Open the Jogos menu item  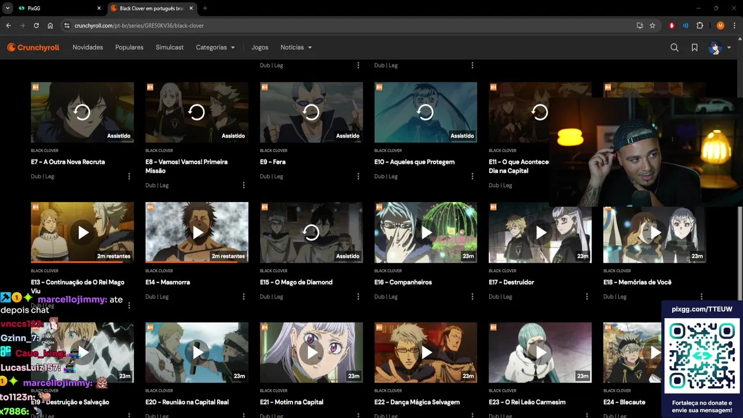[x=260, y=48]
